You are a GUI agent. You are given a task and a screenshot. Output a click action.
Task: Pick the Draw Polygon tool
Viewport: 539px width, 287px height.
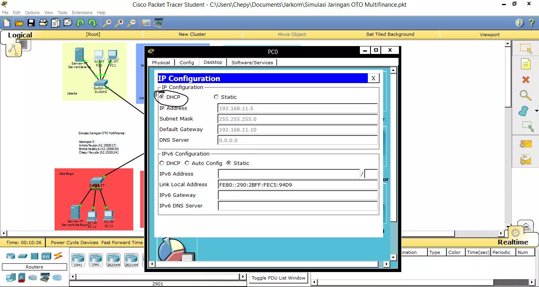coord(524,111)
